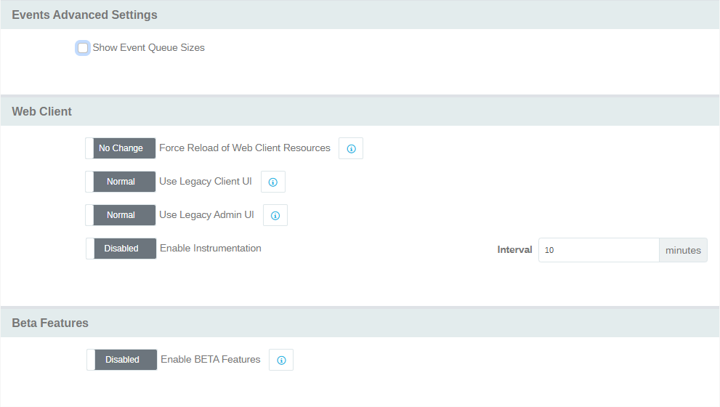Click the Show Event Queue Sizes label text

click(149, 48)
